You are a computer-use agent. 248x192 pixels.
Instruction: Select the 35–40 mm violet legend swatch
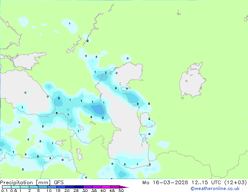click(x=97, y=187)
